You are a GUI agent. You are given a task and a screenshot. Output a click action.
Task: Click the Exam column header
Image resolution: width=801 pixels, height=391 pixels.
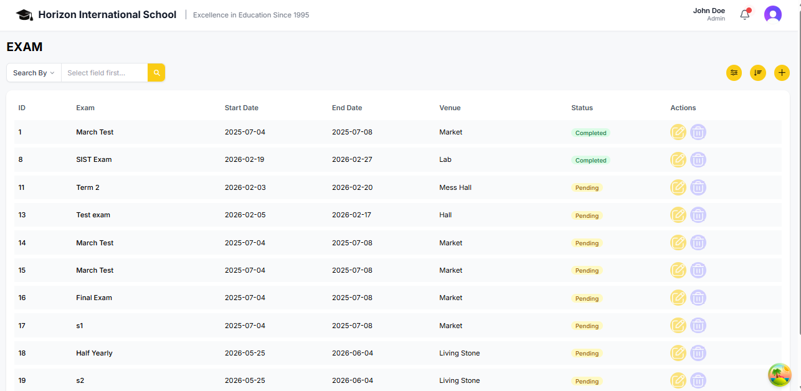click(85, 108)
